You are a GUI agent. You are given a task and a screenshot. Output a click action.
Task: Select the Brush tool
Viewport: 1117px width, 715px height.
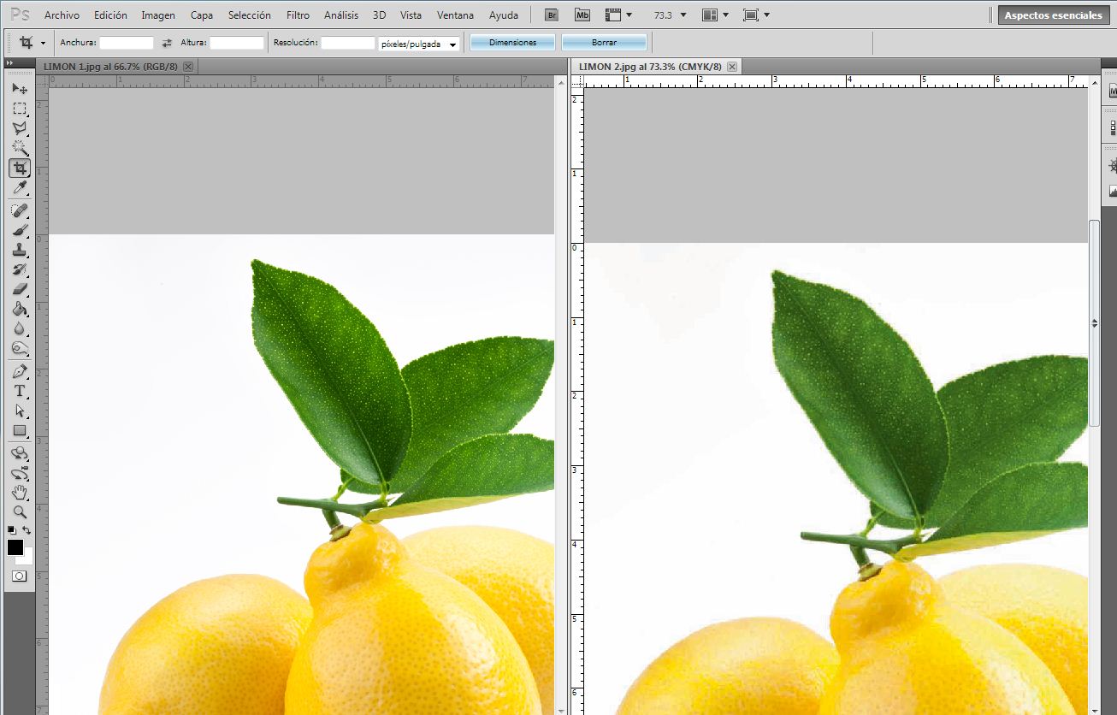tap(20, 230)
